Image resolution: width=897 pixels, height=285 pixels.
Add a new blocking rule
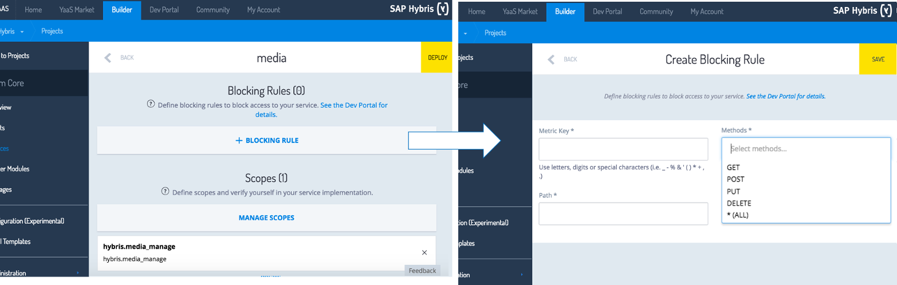[266, 140]
